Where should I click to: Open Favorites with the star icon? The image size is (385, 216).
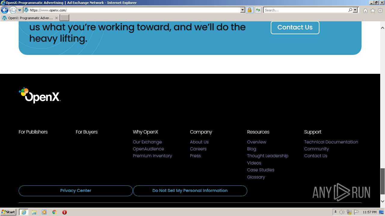pos(373,10)
